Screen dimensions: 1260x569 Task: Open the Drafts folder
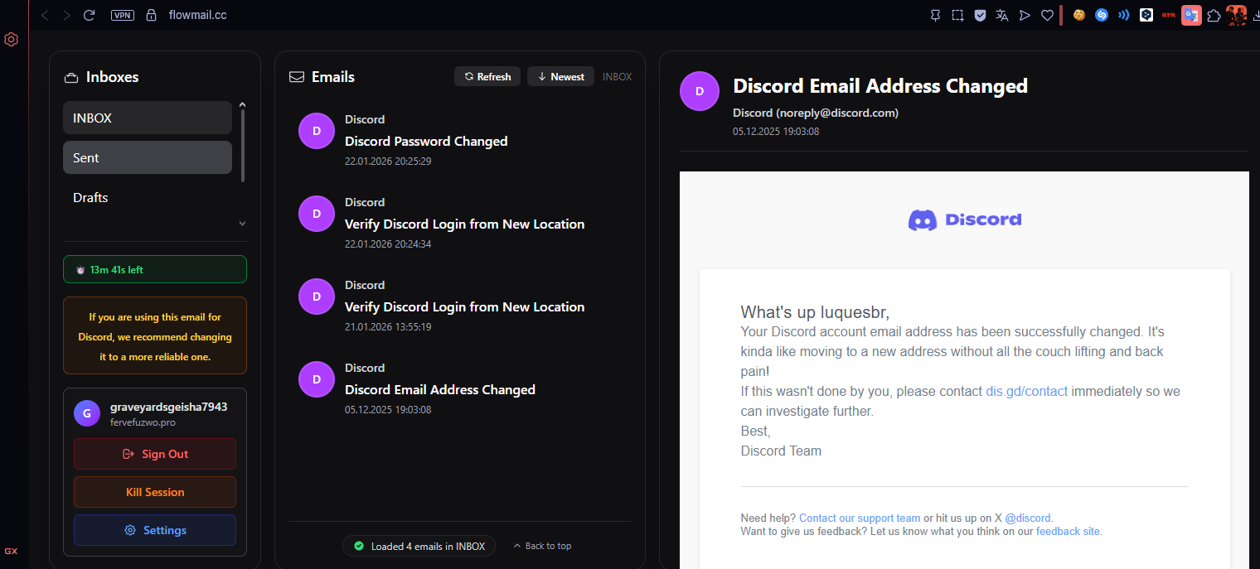pos(148,197)
